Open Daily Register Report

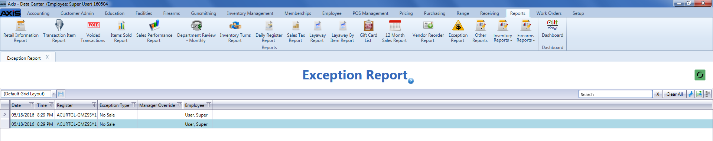[x=269, y=32]
